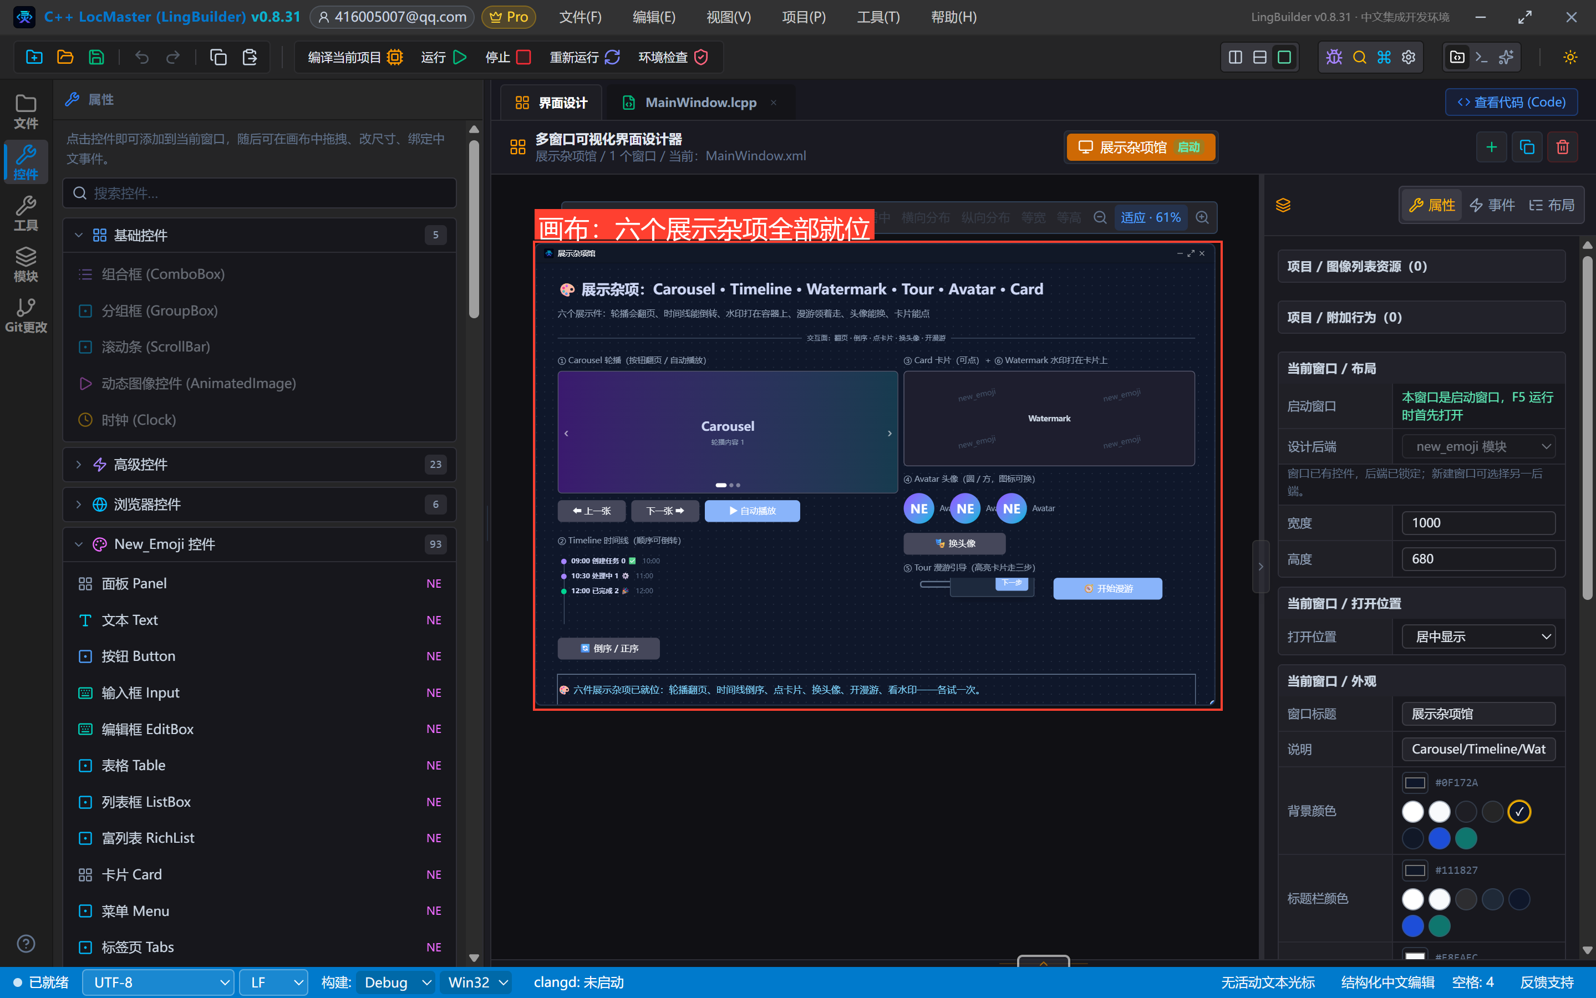Viewport: 1596px width, 998px height.
Task: Expand the 高级控件 group
Action: (x=260, y=465)
